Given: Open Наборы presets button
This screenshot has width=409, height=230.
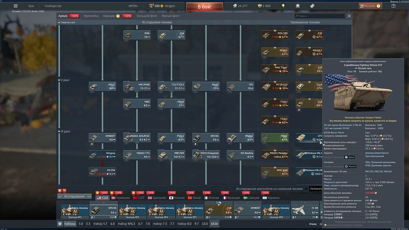Looking at the screenshot, I should 70,224.
